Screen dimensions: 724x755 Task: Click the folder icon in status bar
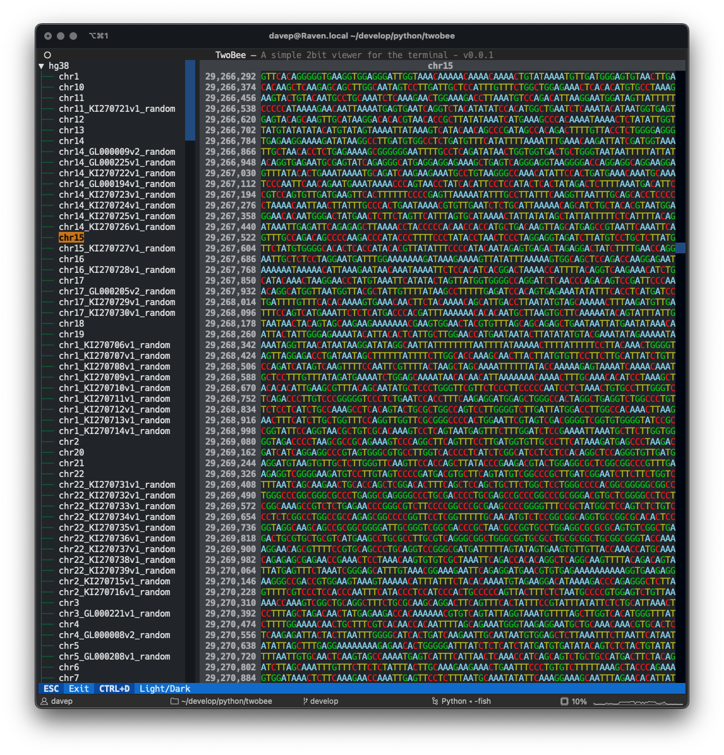175,701
